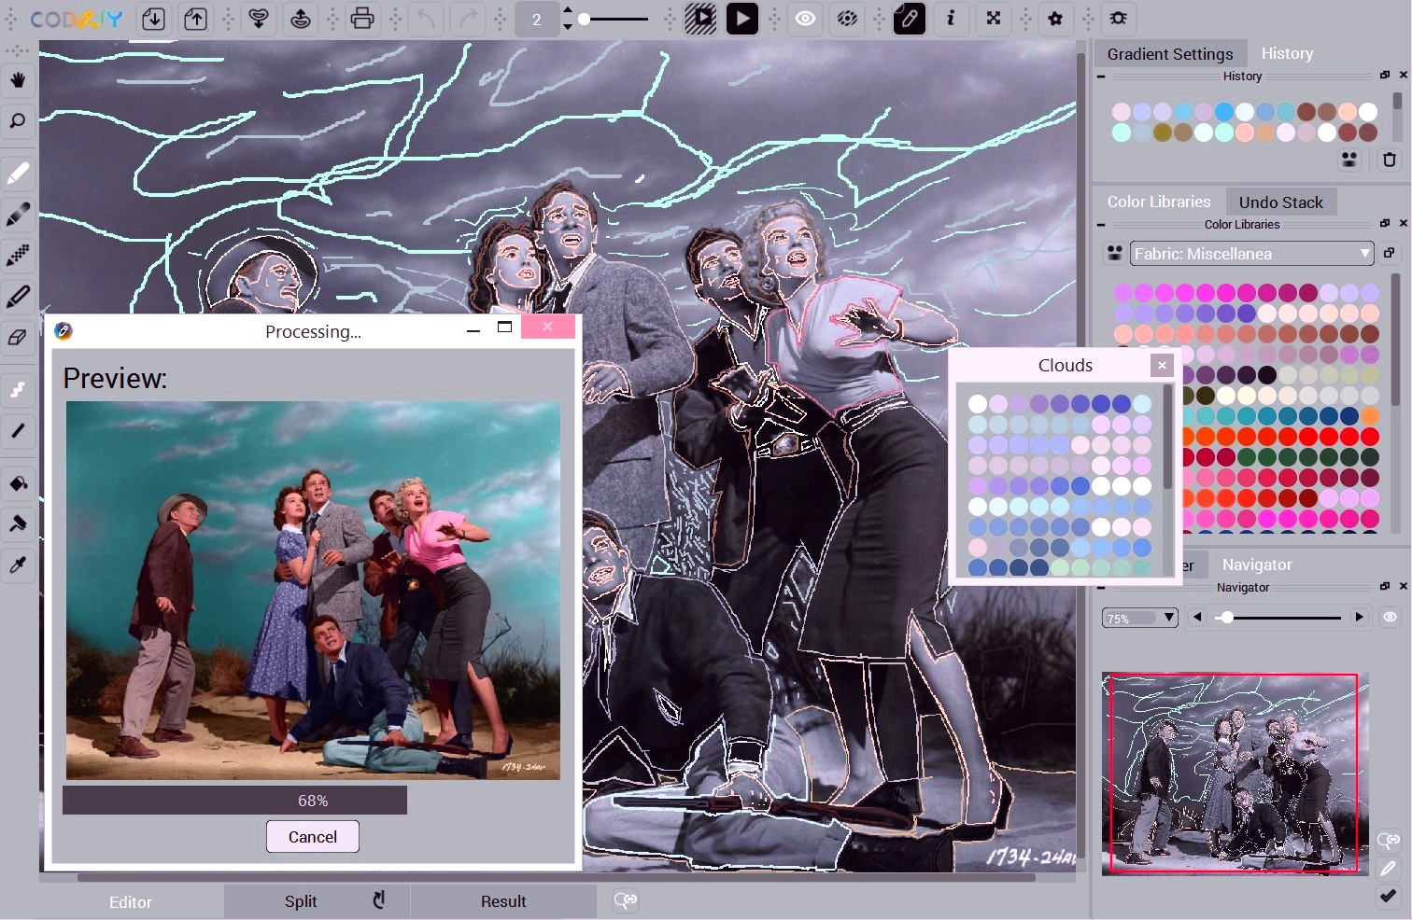
Task: Click pop-out icon right of library dropdown
Action: pos(1390,253)
